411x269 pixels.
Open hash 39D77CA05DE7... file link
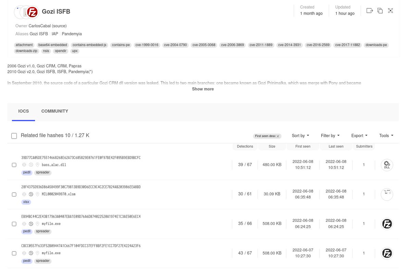pyautogui.click(x=81, y=158)
